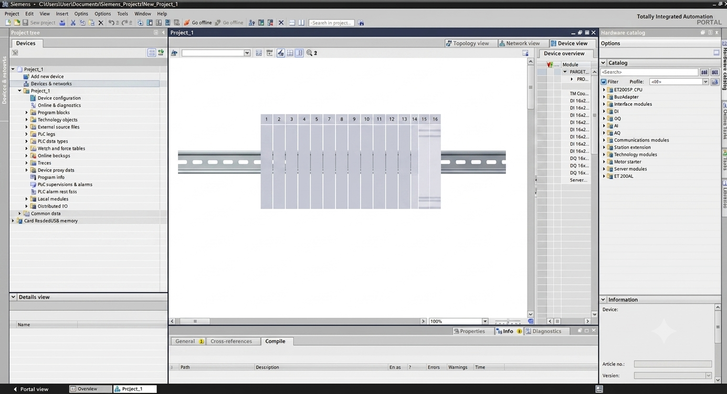
Task: Click the Redo arrow icon
Action: 124,23
